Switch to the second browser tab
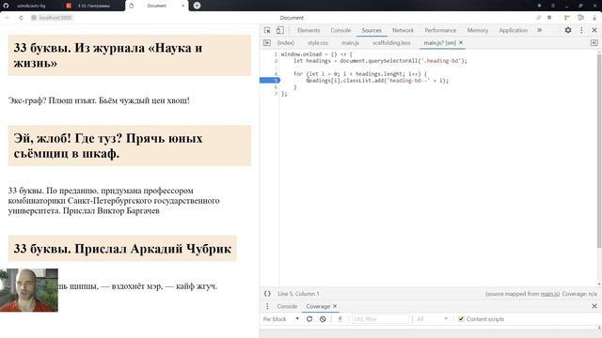Viewport: 602px width, 338px height. pos(88,6)
